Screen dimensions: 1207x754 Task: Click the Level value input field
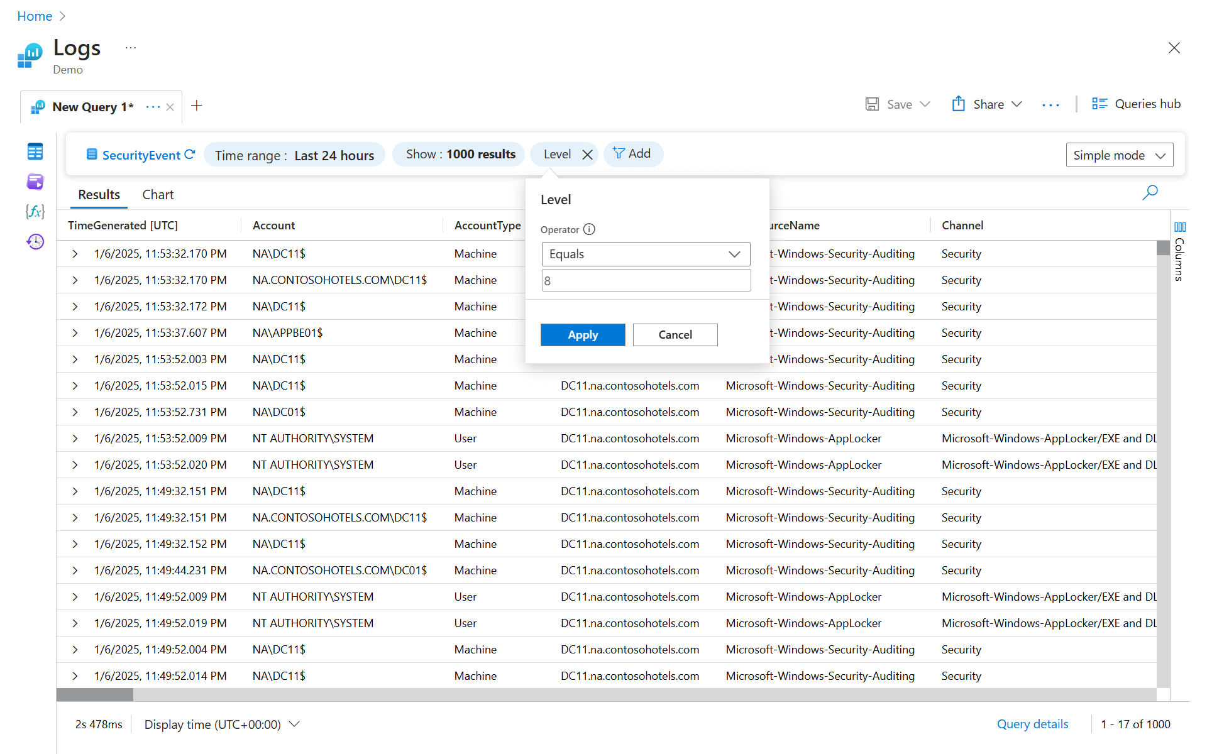(646, 281)
